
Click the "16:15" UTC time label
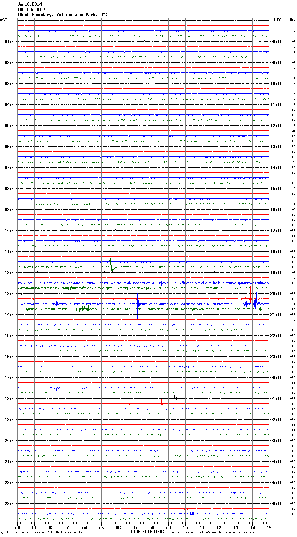276,210
